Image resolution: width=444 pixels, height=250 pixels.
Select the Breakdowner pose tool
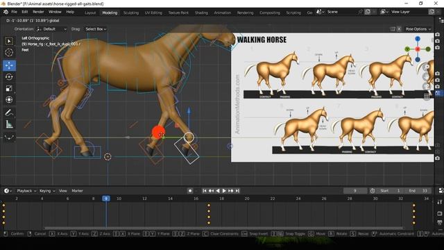coord(9,137)
